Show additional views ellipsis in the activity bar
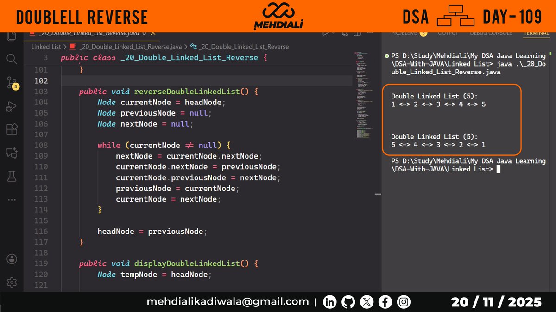 (x=12, y=199)
